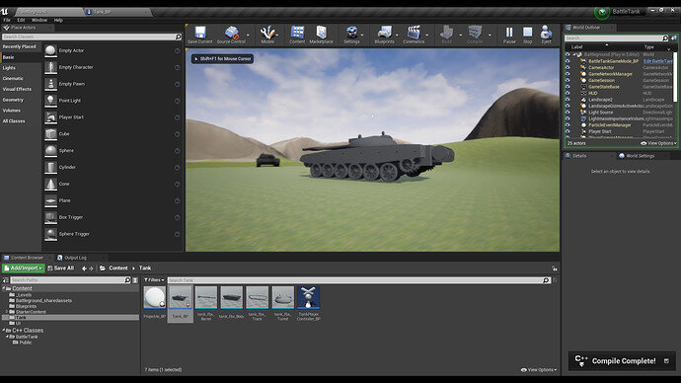Toggle visibility of GameNetworkManager

click(567, 74)
